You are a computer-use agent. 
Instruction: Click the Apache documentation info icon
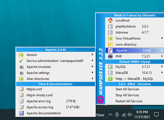tap(21, 113)
